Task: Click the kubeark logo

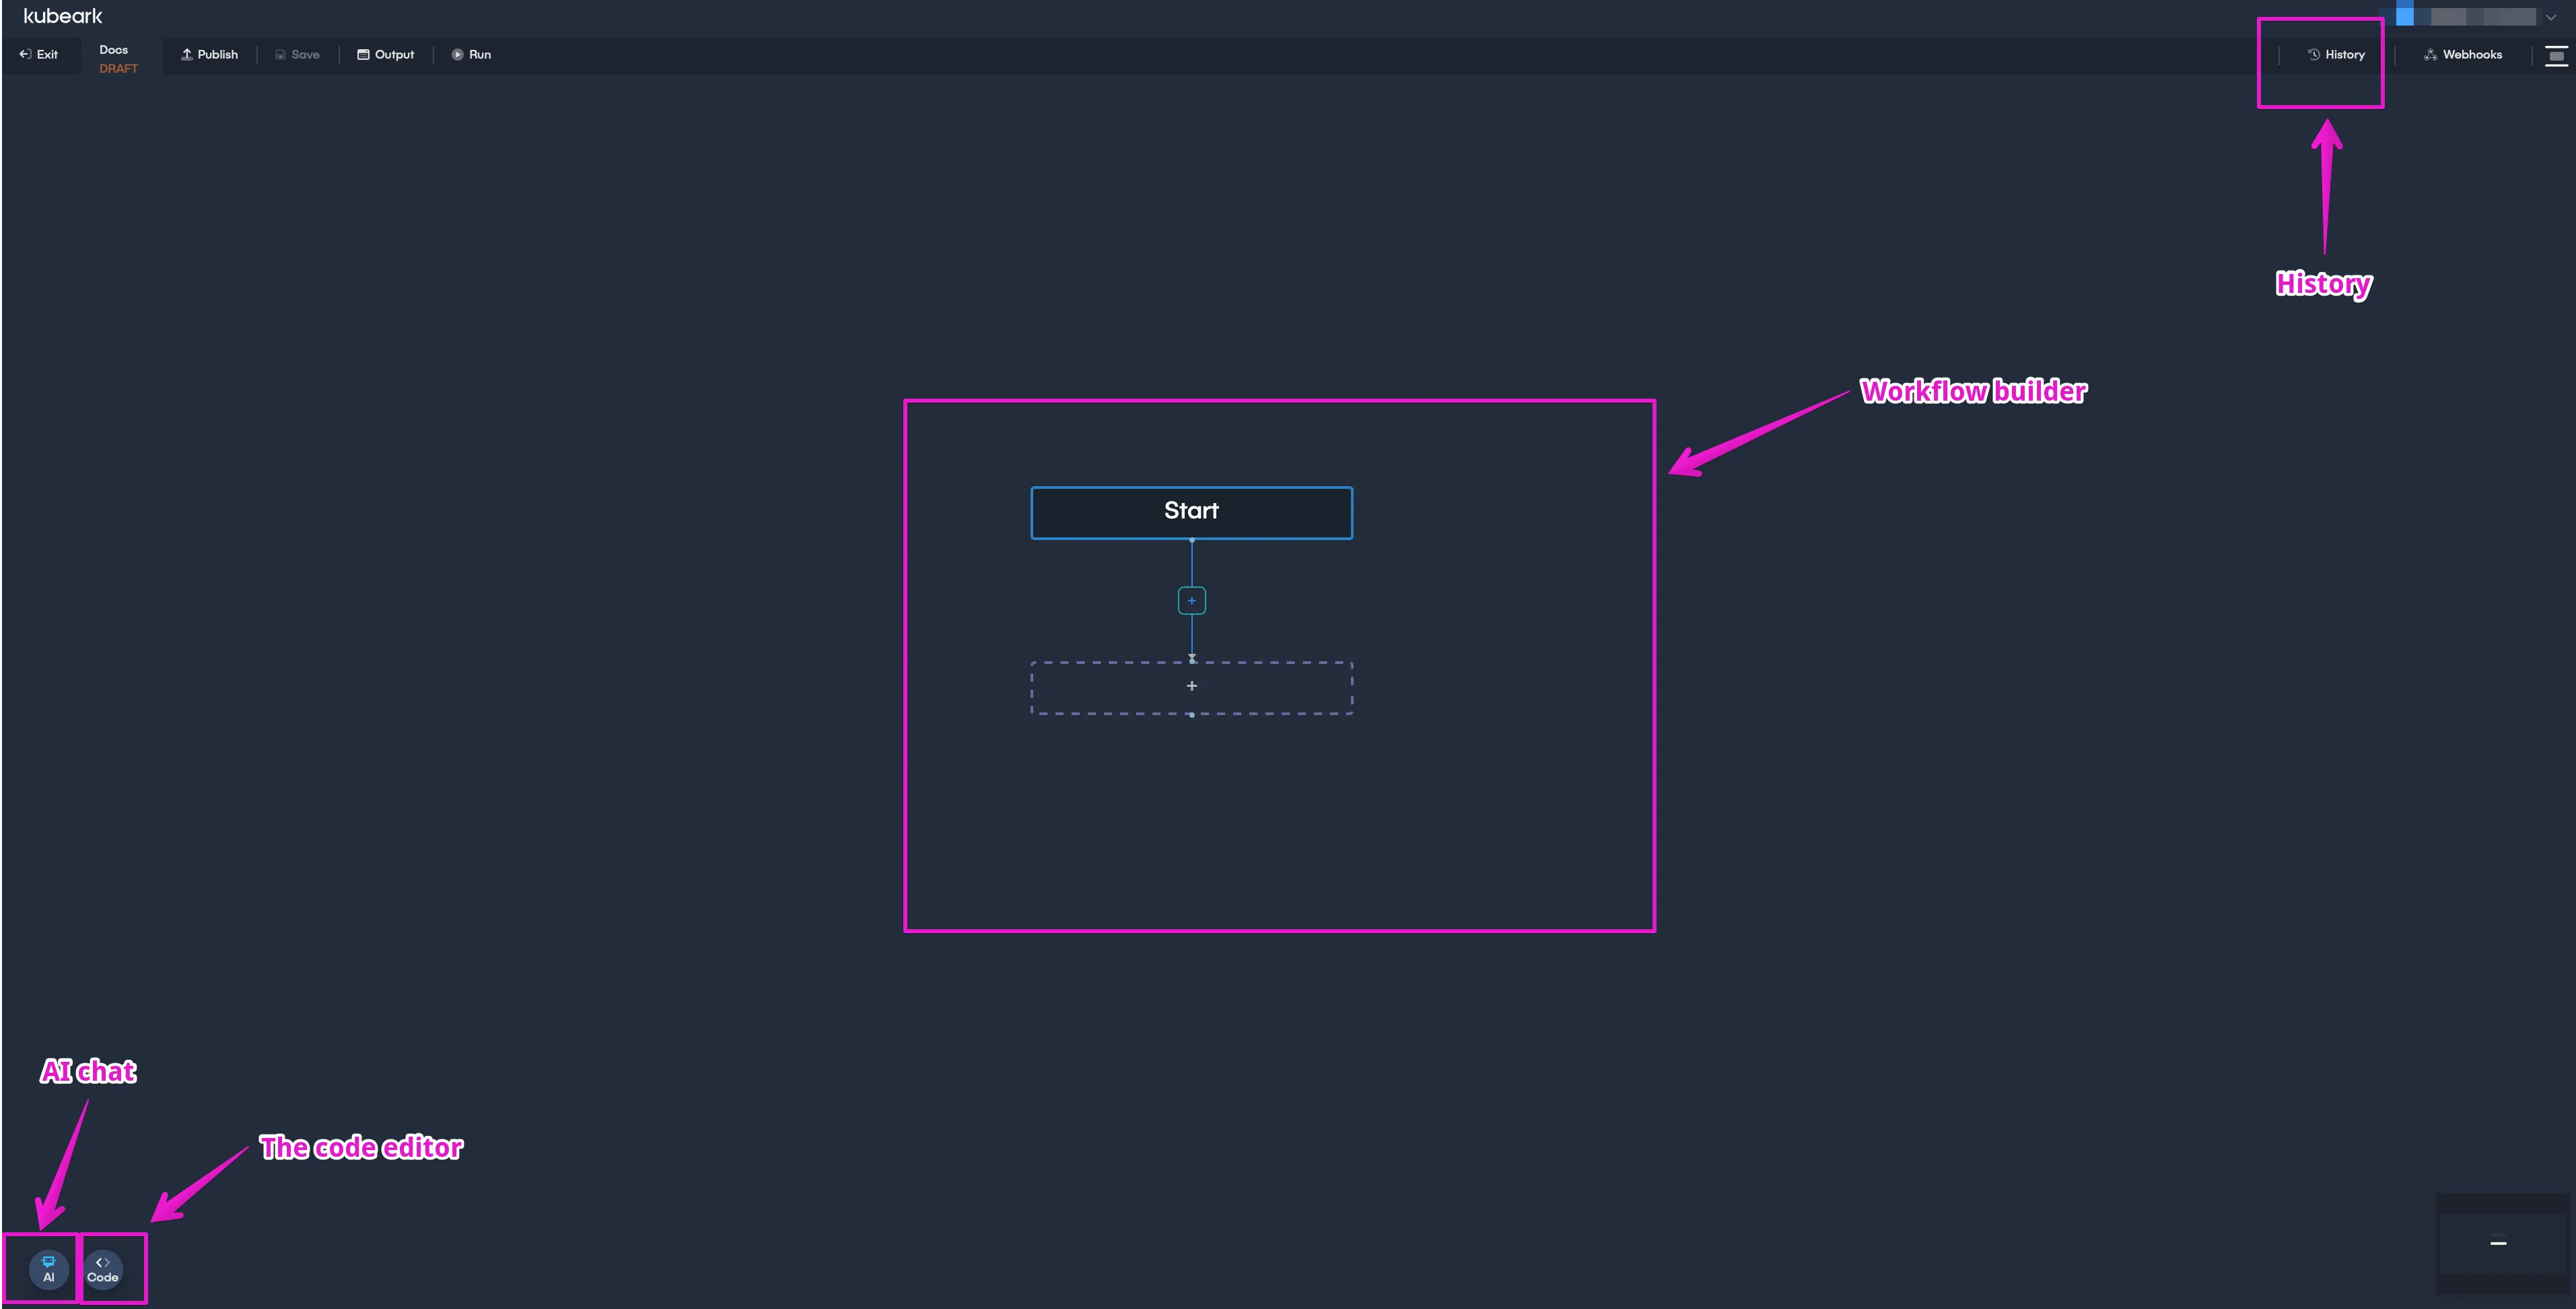Action: point(63,16)
